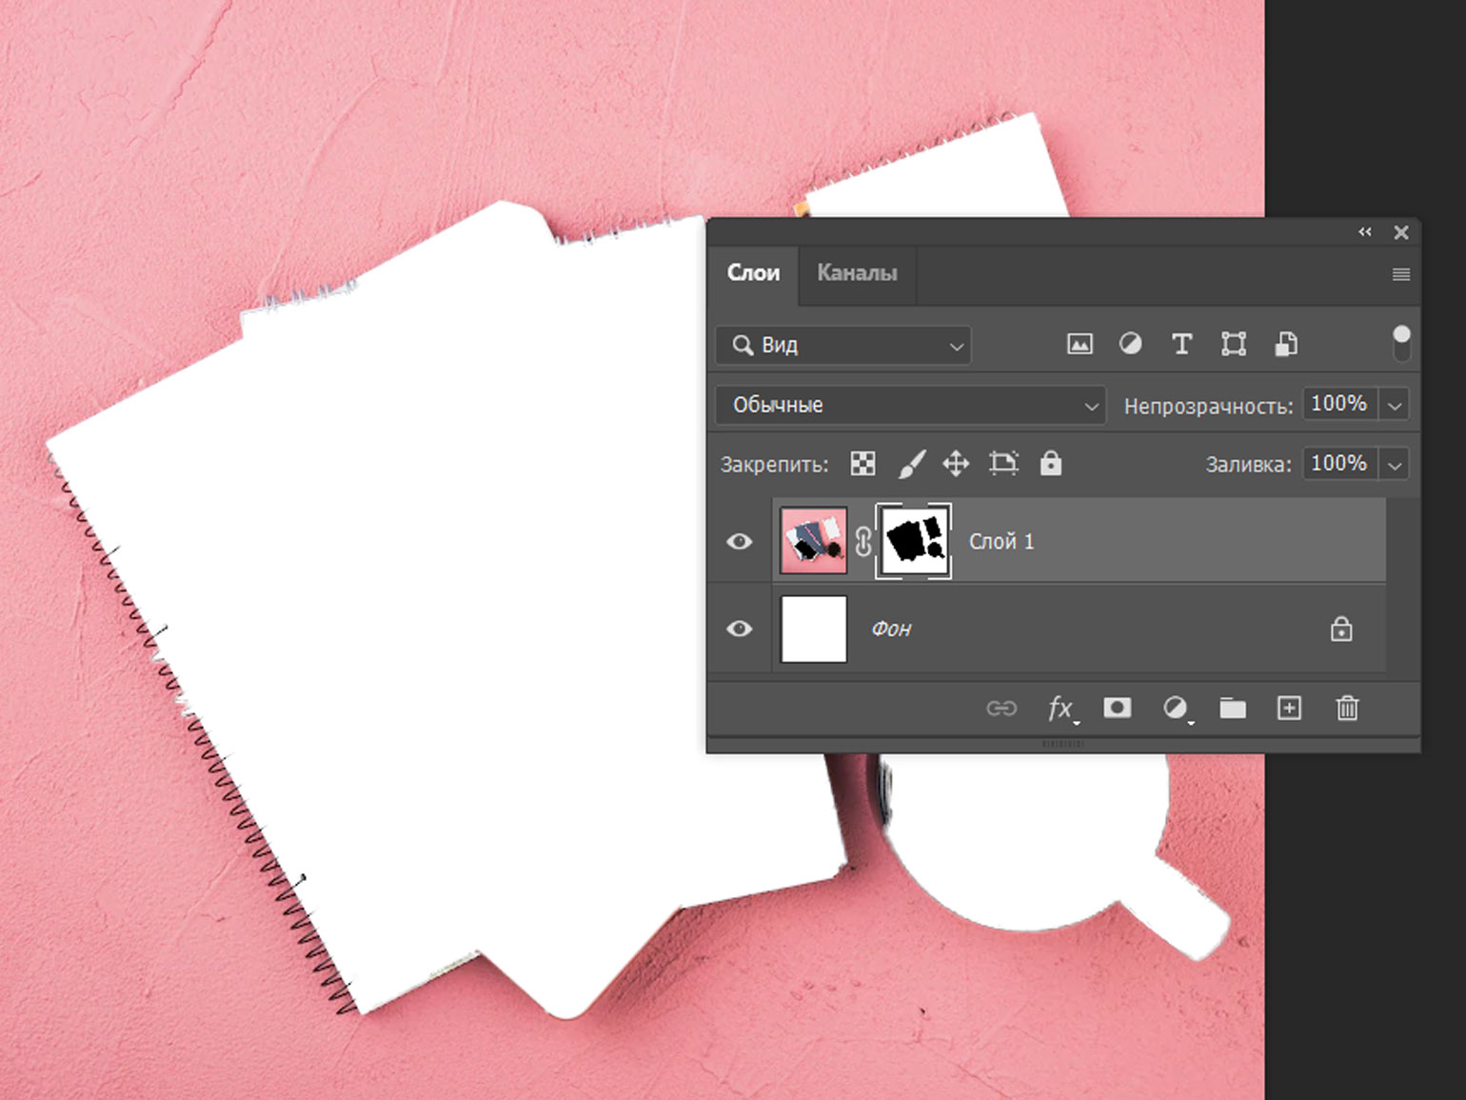Lock transparent pixels checkerboard icon
Viewport: 1466px width, 1100px height.
point(862,464)
